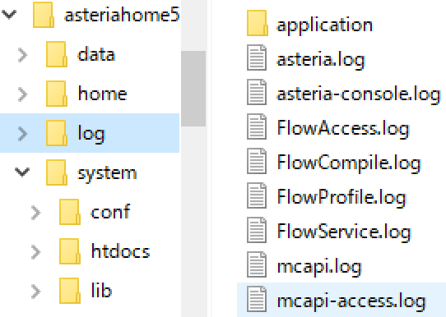Select the application folder icon
This screenshot has height=317, width=446.
(x=257, y=23)
